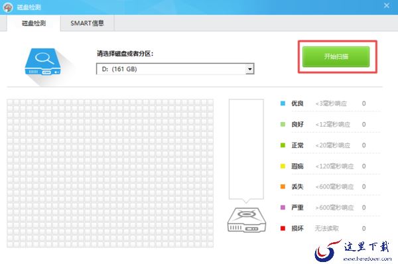Click the <20毫秒响应 text
Screen dimensions: 398x264
(x=333, y=145)
